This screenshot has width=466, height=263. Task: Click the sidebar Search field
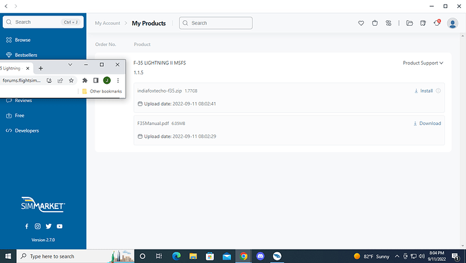[x=43, y=22]
